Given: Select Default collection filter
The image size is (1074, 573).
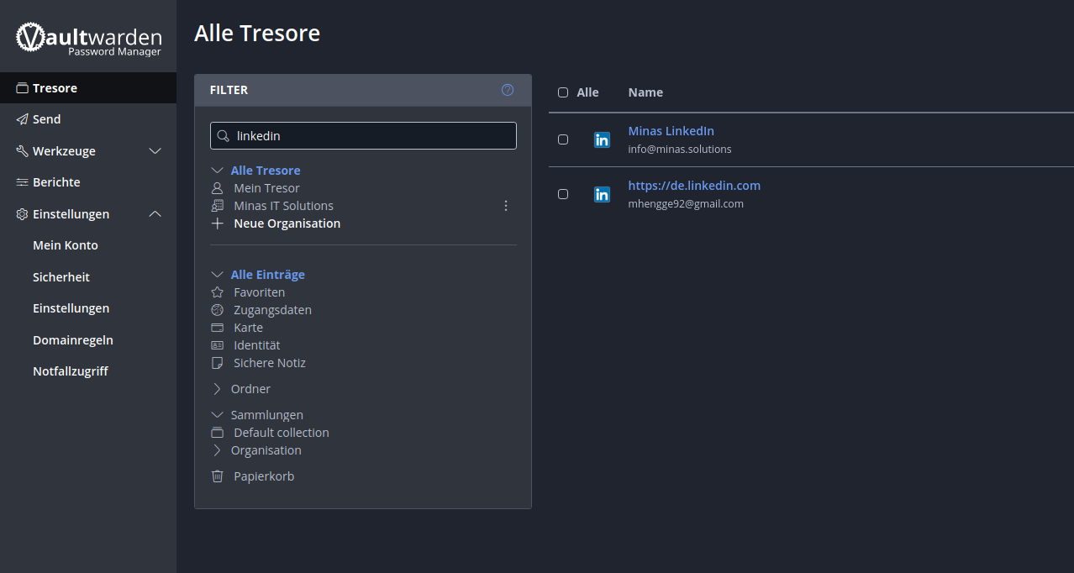Looking at the screenshot, I should coord(282,433).
